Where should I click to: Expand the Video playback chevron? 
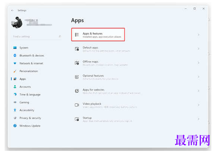pyautogui.click(x=198, y=105)
